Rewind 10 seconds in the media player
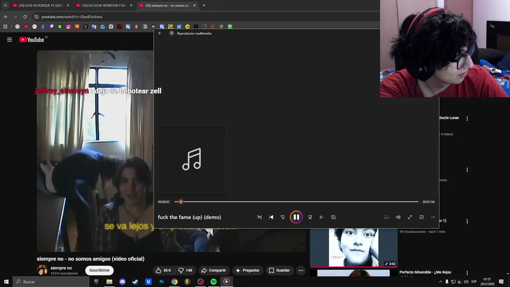Viewport: 510px width, 287px height. click(283, 217)
